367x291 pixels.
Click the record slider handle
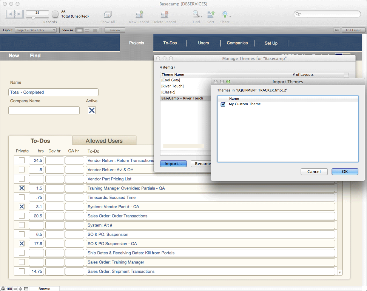[x=33, y=18]
